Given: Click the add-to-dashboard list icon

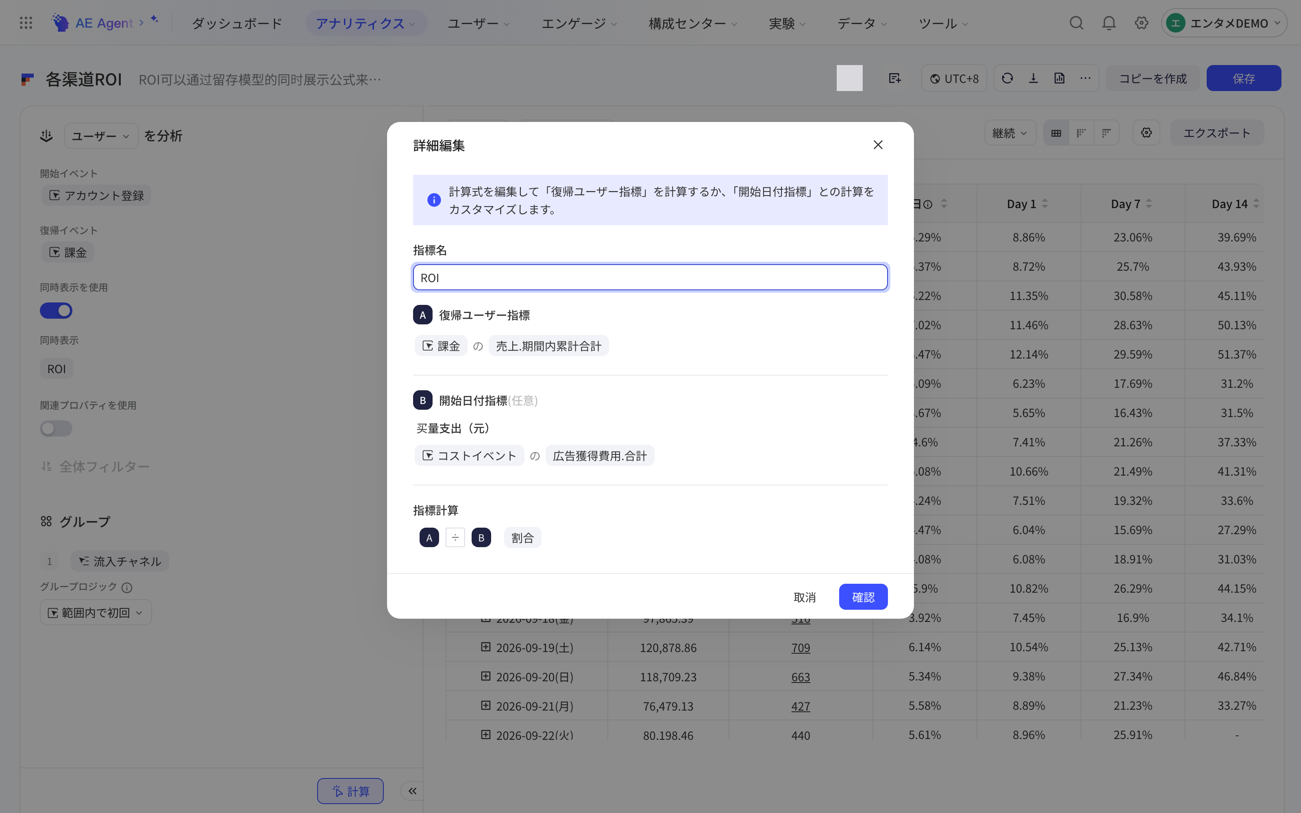Looking at the screenshot, I should tap(895, 78).
